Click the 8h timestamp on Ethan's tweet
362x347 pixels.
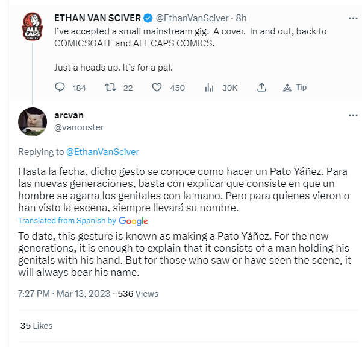[241, 18]
